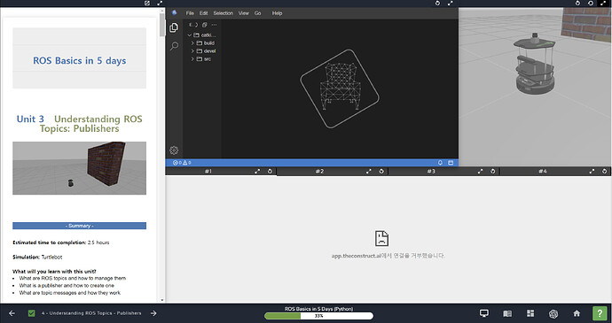Open the Search icon in the IDE sidebar
The image size is (612, 323).
174,46
